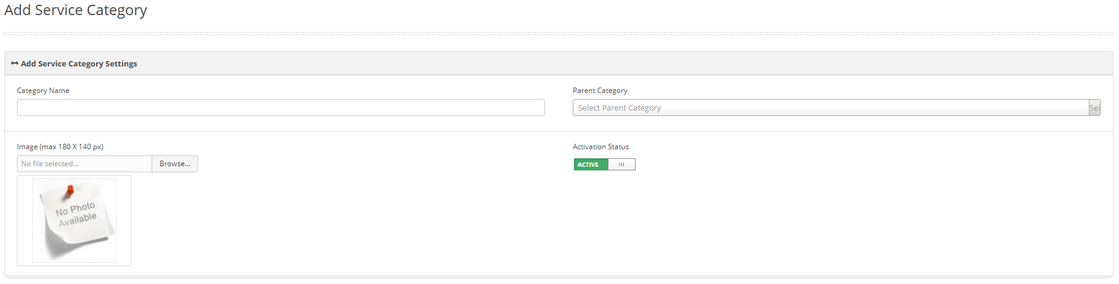Click the double-arrow icon in panel header
This screenshot has height=284, width=1119.
[x=15, y=63]
